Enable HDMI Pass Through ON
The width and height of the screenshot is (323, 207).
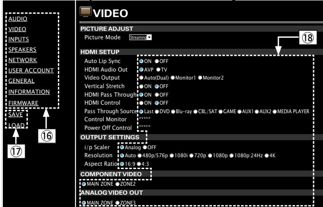pos(141,95)
